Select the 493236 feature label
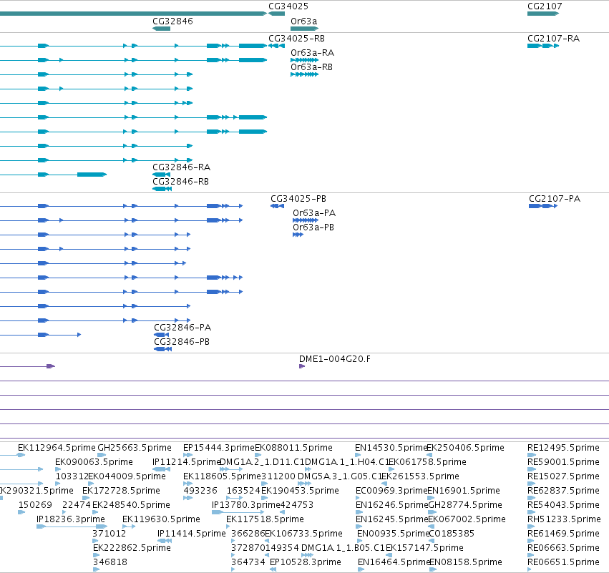This screenshot has width=609, height=573. point(200,491)
